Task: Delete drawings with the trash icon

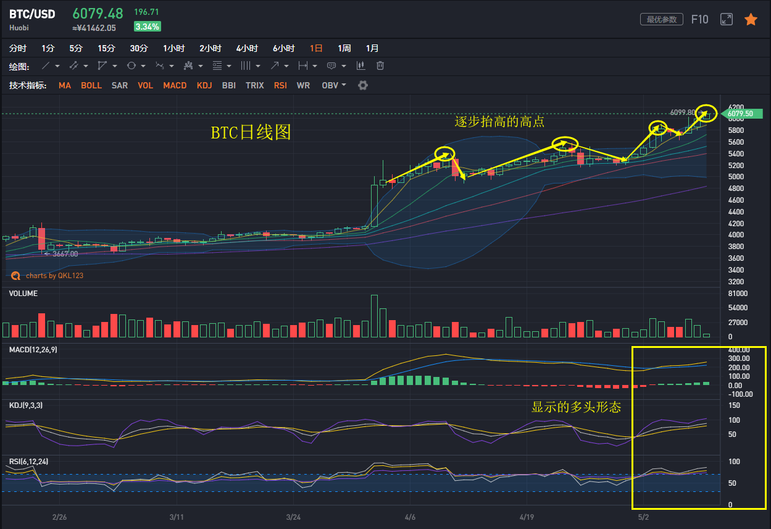Action: [381, 66]
